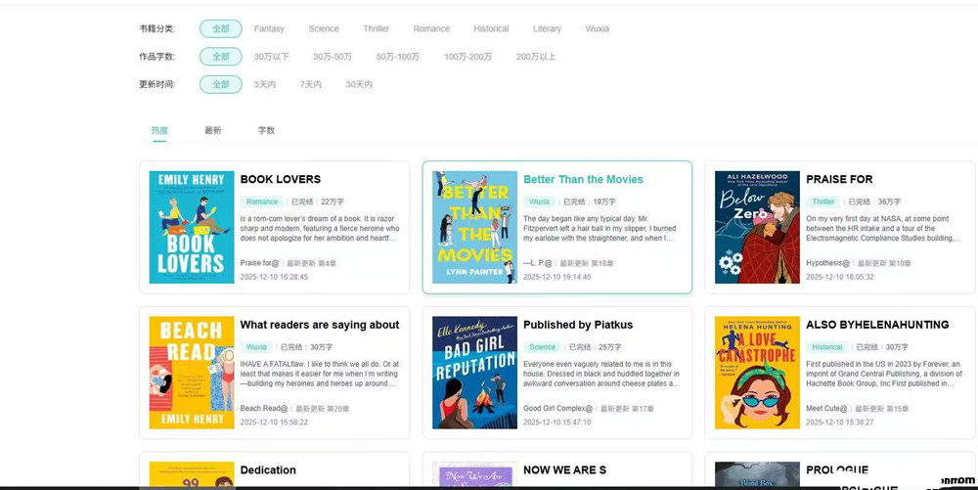Open the BOOK LOVERS title link

280,180
